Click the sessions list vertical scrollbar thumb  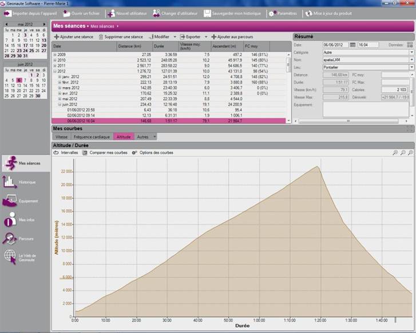[x=288, y=65]
